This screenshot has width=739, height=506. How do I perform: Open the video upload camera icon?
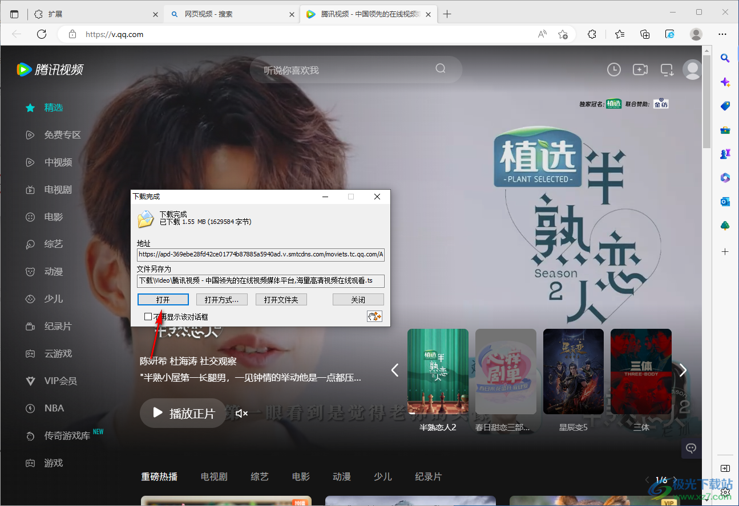coord(640,70)
